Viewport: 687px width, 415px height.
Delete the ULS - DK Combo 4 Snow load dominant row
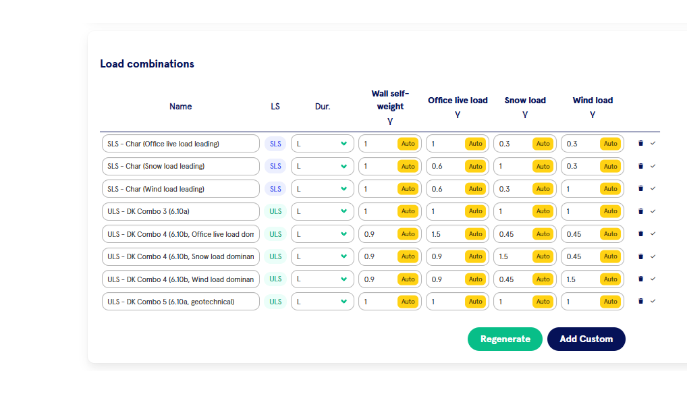click(640, 256)
